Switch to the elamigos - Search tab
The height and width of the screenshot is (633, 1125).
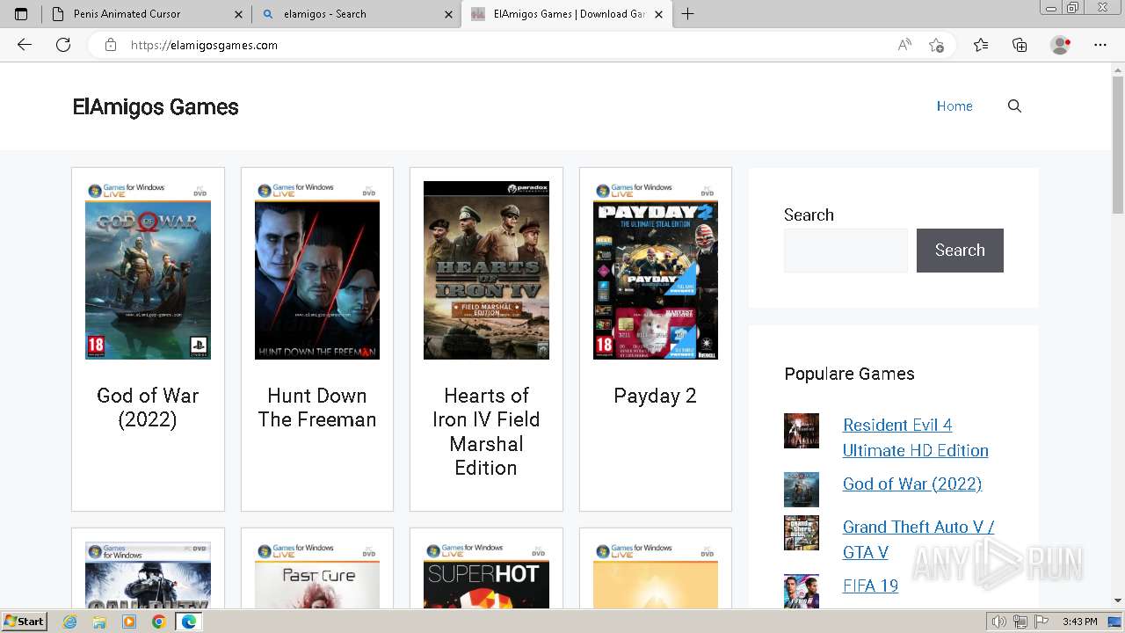point(356,14)
